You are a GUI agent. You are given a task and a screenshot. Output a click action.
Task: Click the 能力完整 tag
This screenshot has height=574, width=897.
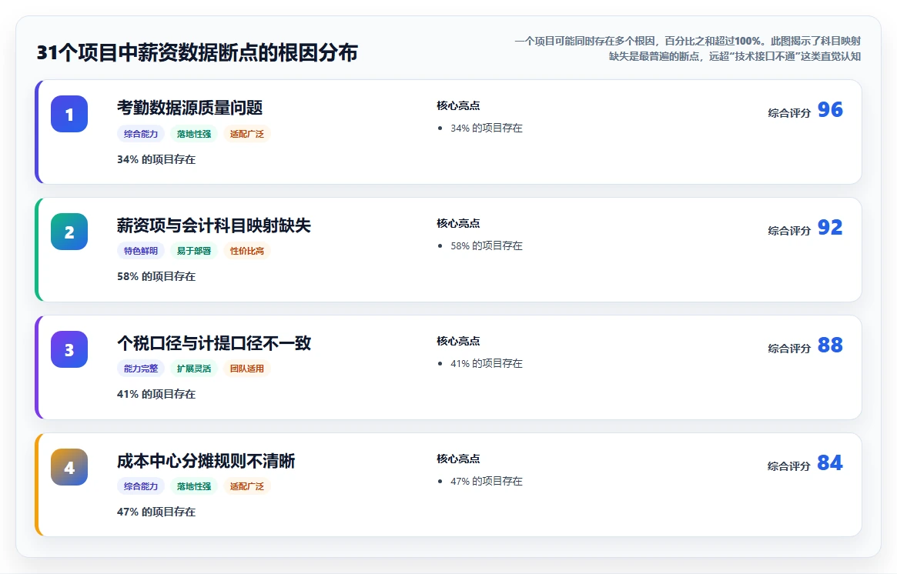(x=141, y=369)
